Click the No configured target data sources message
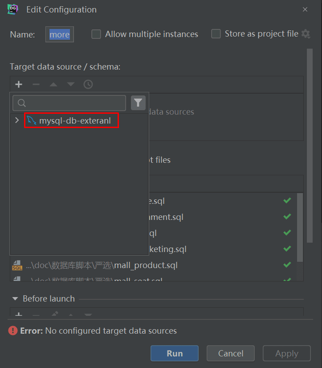The width and height of the screenshot is (322, 368). [111, 331]
